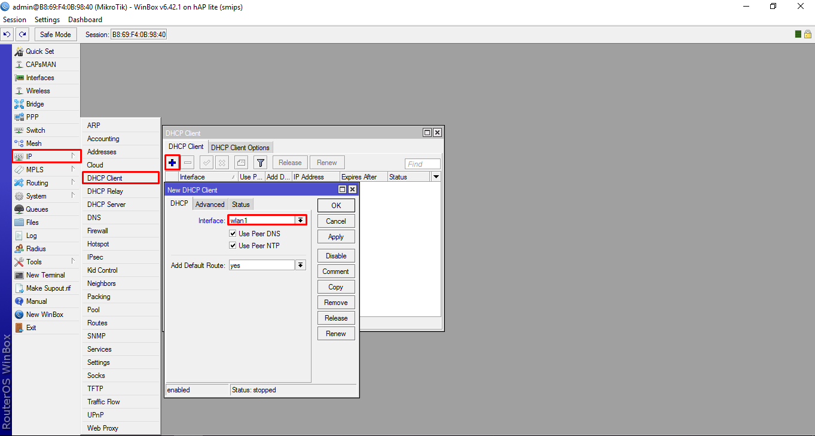Click the Disable button in the dialog

tap(336, 256)
